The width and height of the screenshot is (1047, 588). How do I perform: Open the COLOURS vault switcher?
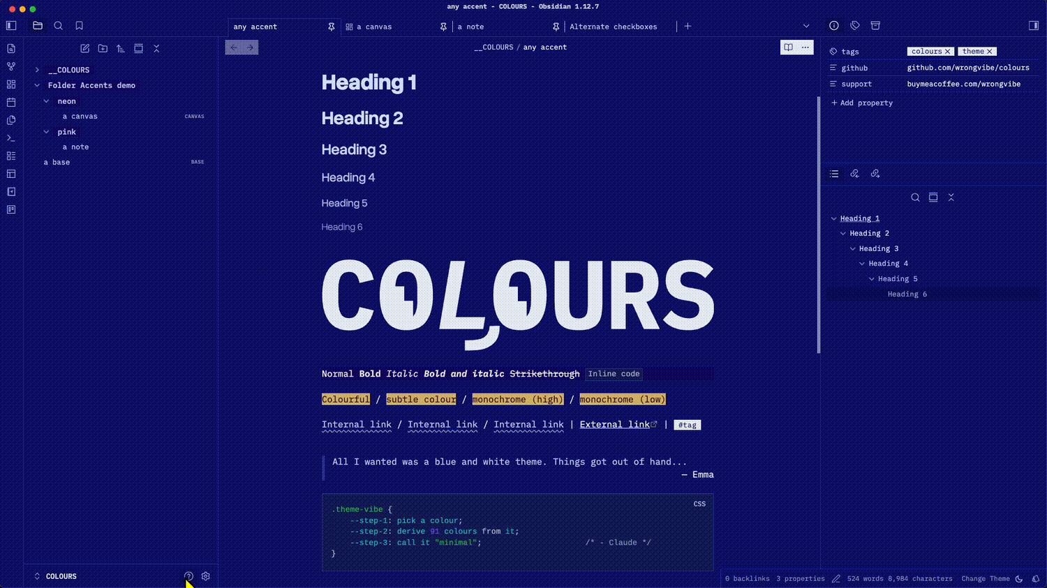[56, 576]
